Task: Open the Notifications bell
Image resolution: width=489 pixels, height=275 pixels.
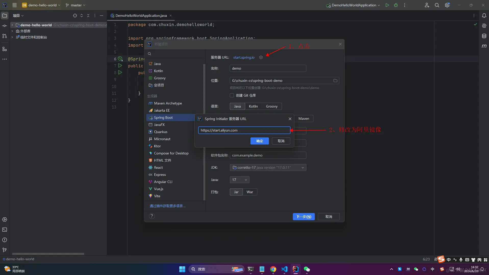Action: click(484, 16)
